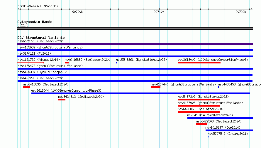The image size is (261, 148).
Task: Select the red bar under nsv4167440
Action: tap(156, 87)
